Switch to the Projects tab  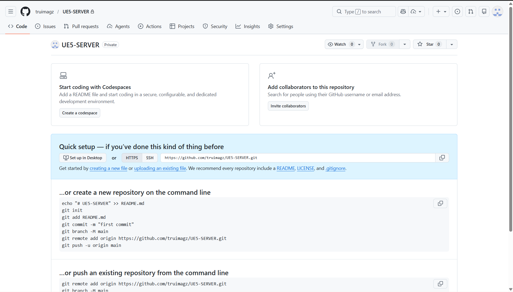182,26
